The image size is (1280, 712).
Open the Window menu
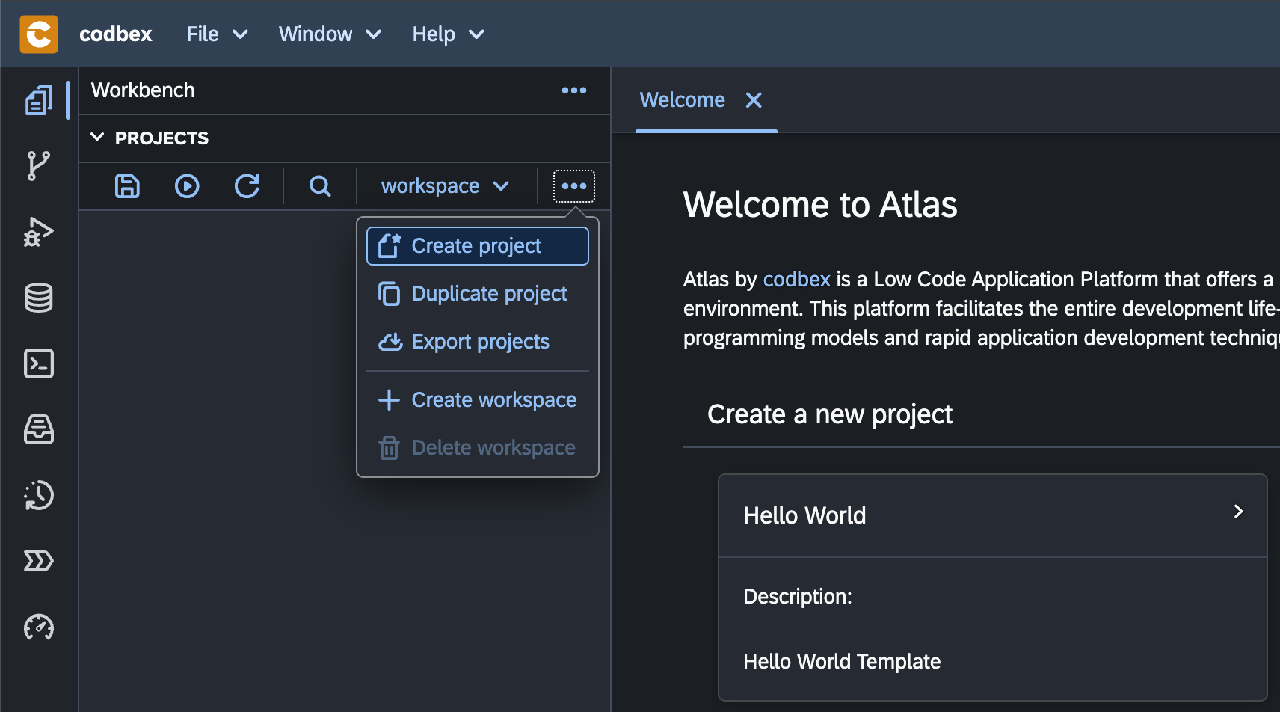[x=330, y=34]
